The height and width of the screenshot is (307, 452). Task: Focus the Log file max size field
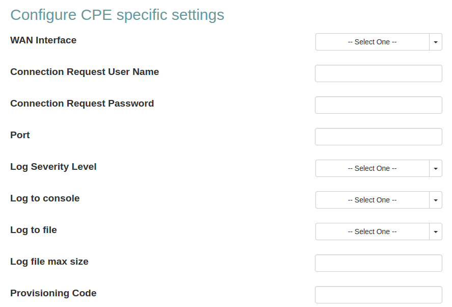(378, 263)
